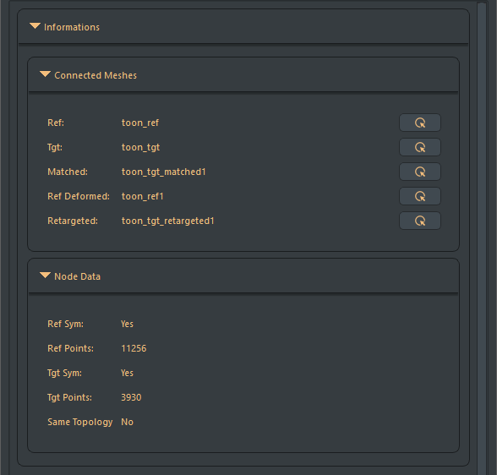Click the Node Data header title
Screen dimensions: 497x475
pyautogui.click(x=78, y=276)
